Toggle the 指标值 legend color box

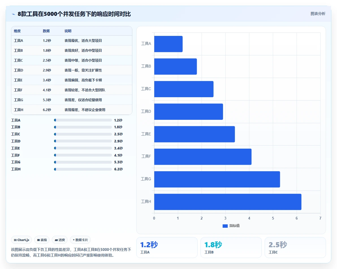coord(225,226)
